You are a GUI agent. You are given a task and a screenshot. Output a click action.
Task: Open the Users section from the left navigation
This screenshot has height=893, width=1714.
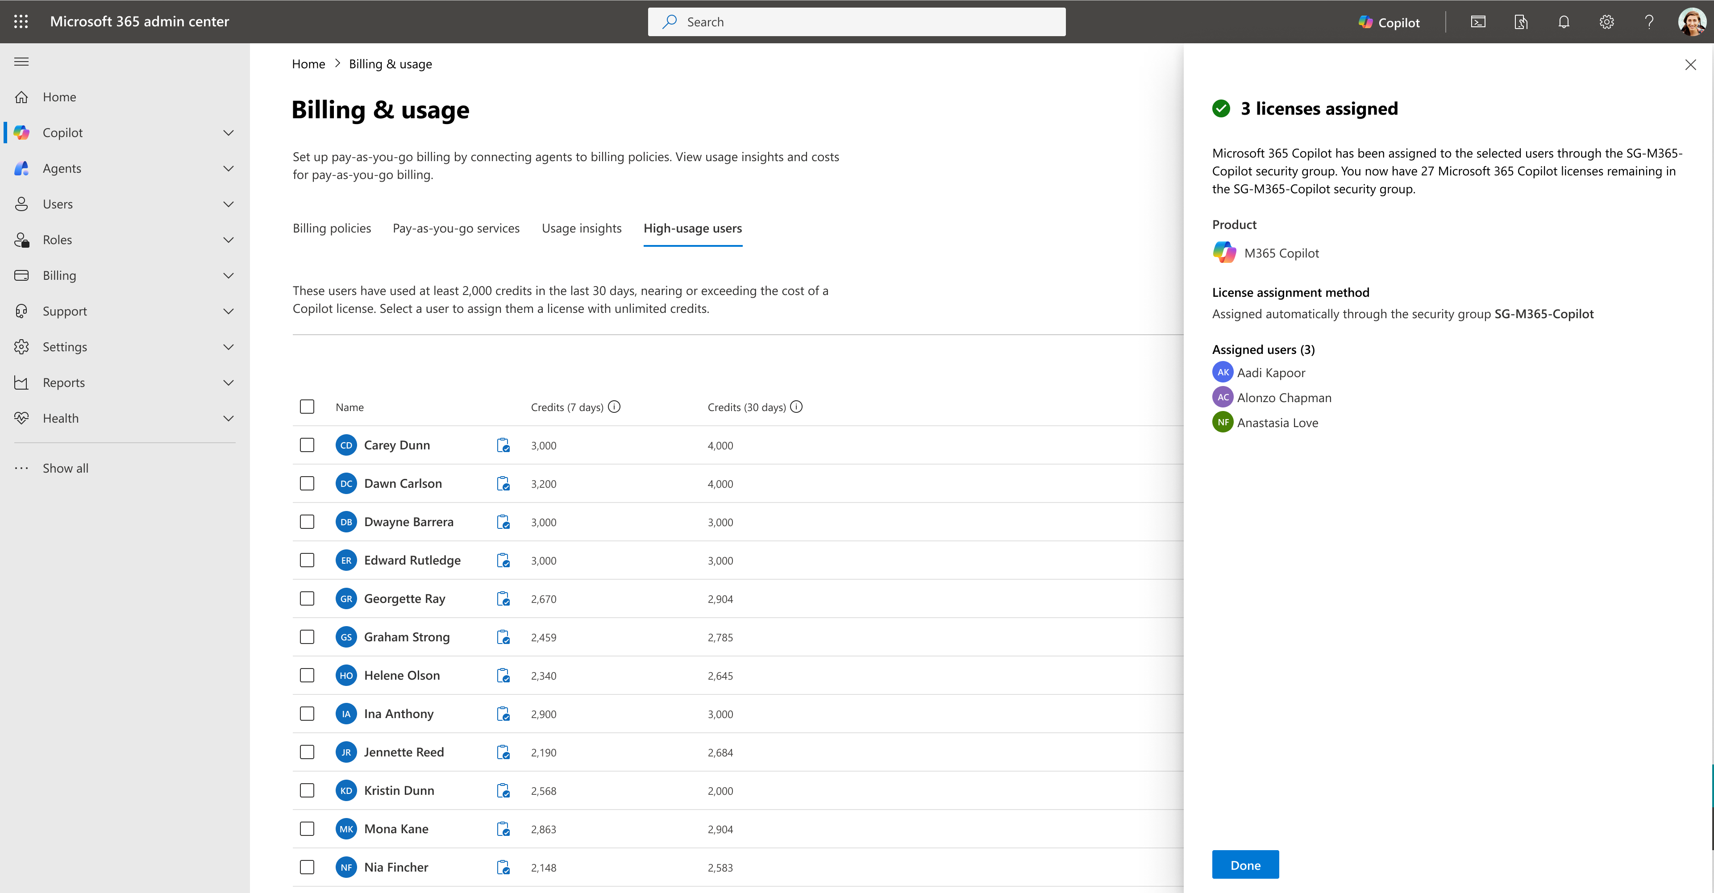(x=57, y=204)
